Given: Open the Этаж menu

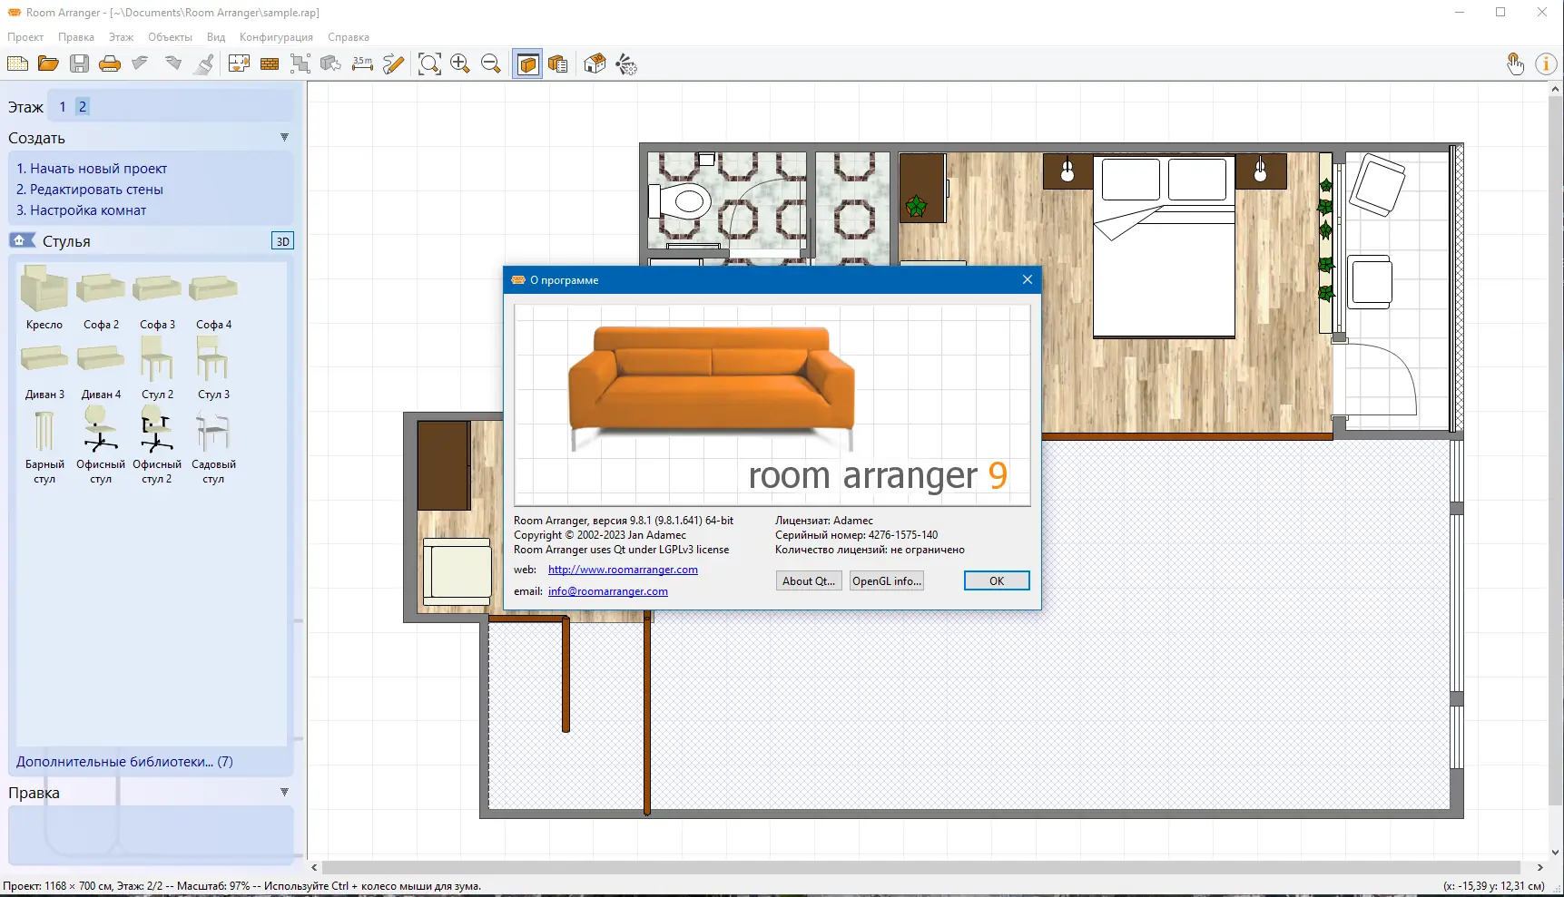Looking at the screenshot, I should [x=121, y=37].
